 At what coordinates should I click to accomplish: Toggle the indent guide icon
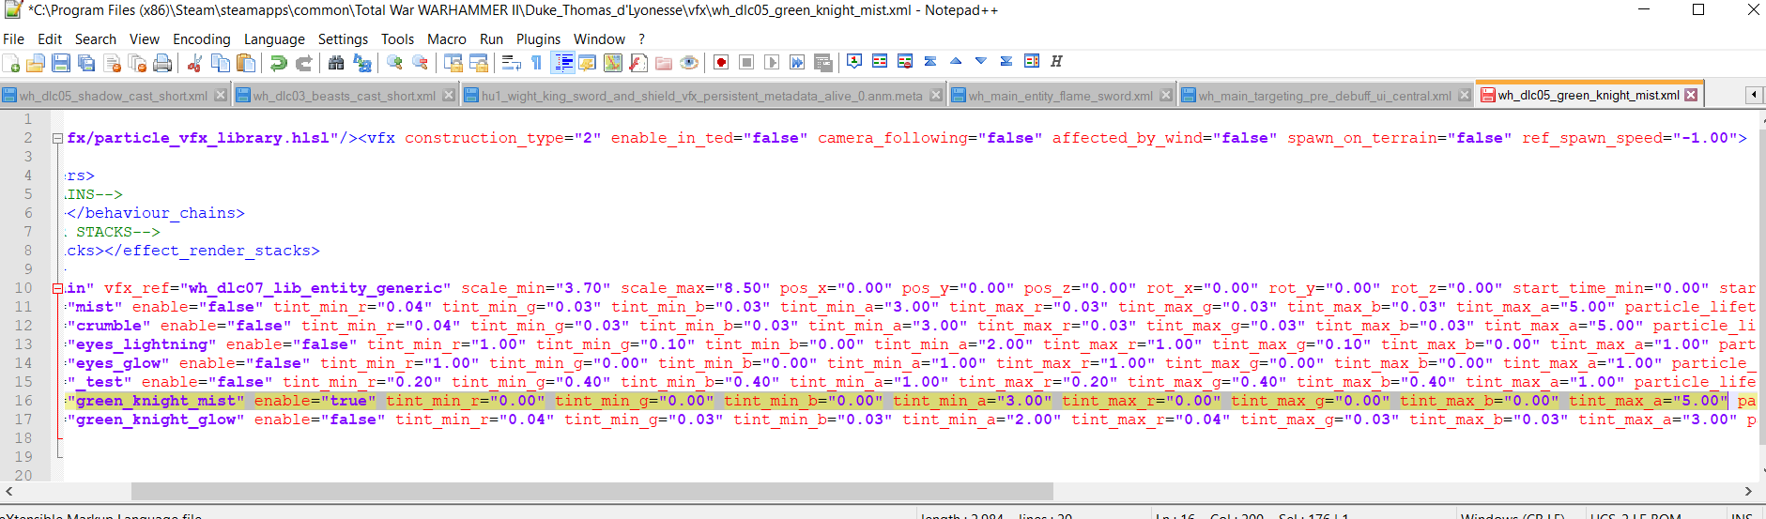point(563,63)
